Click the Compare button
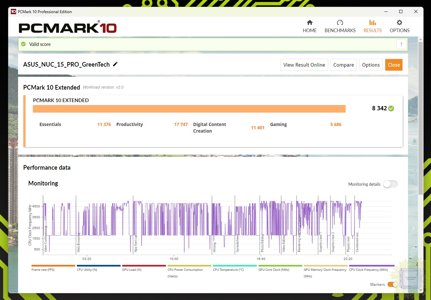This screenshot has width=431, height=300. [x=343, y=65]
